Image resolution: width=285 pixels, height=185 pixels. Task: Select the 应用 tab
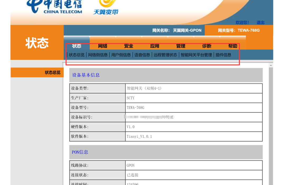pos(155,46)
